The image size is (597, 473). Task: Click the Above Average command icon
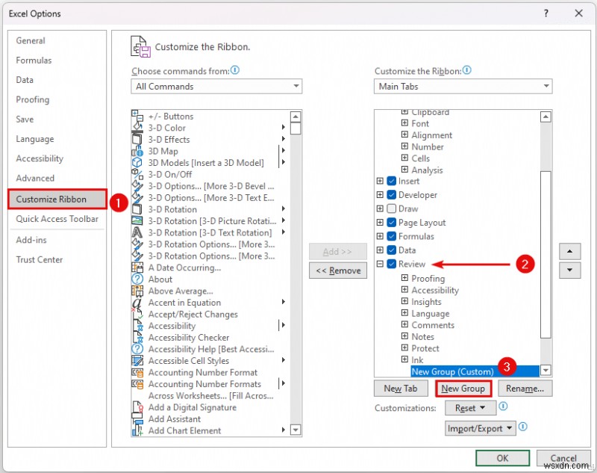tap(137, 291)
